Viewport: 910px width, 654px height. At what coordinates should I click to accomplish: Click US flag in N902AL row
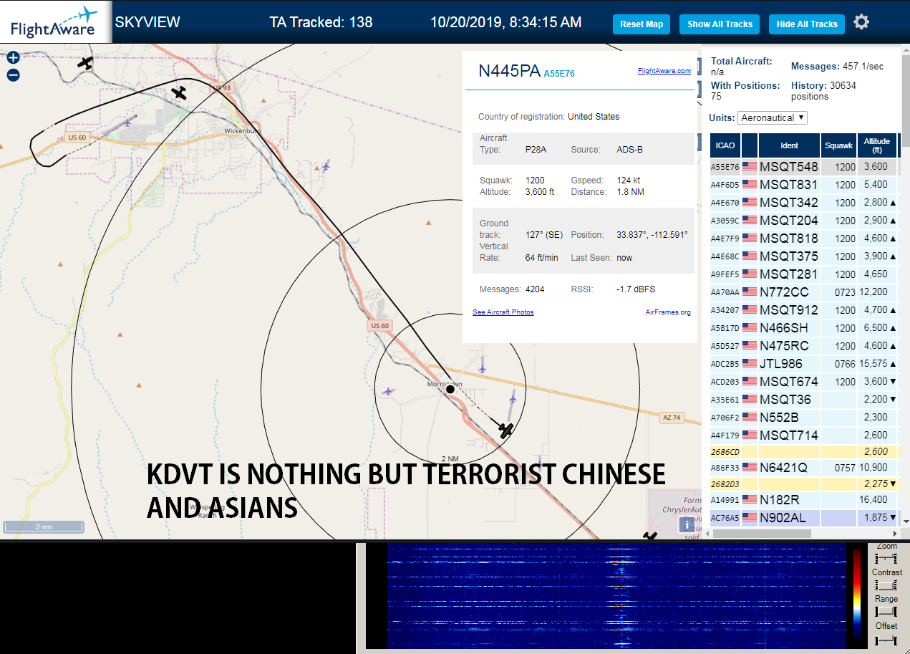point(750,516)
